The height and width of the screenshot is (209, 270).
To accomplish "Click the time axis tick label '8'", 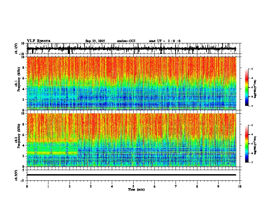I will [x=197, y=186].
